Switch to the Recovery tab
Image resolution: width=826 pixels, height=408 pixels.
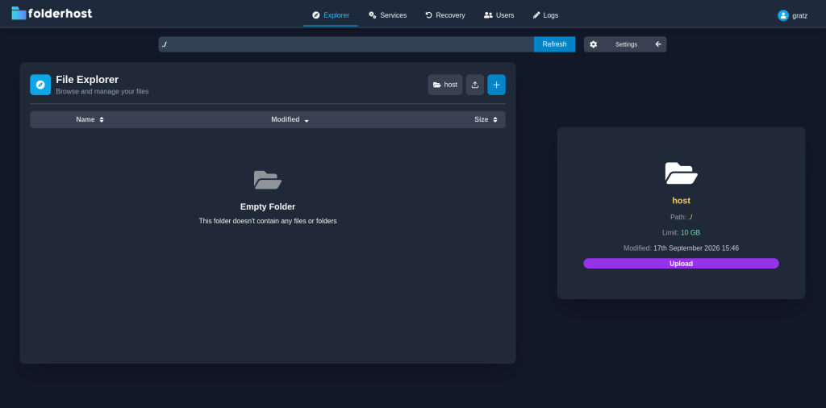(x=445, y=15)
